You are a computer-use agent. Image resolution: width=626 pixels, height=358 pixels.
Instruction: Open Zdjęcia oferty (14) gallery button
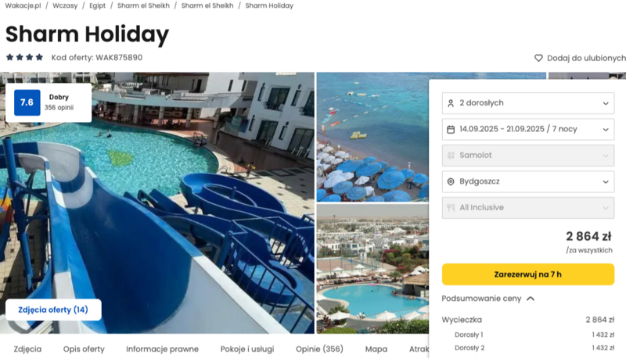53,310
